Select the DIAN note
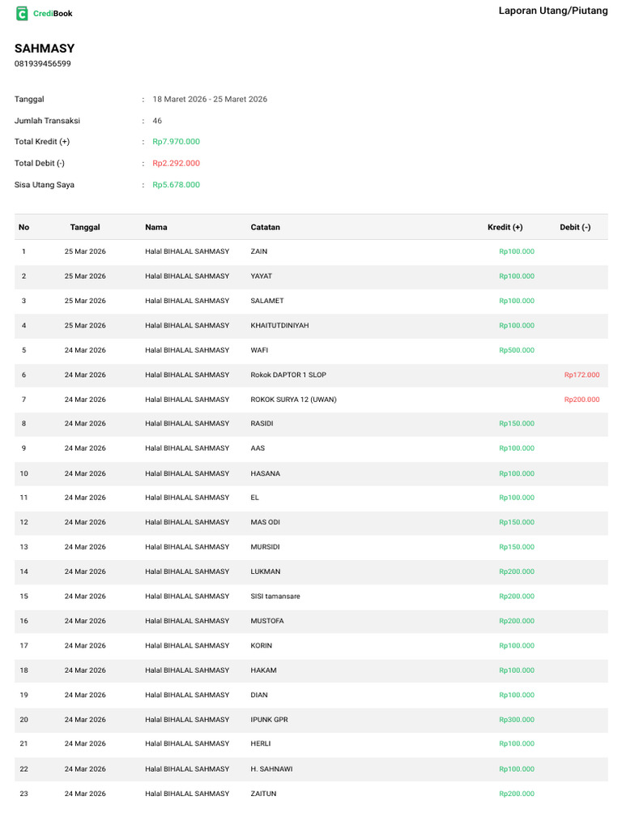 (x=259, y=695)
